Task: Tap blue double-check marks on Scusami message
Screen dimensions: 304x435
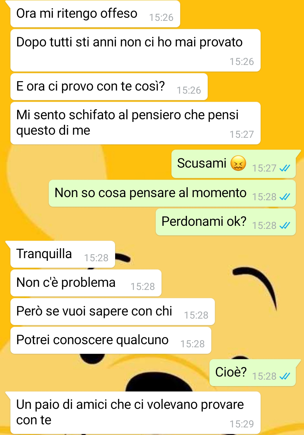Action: pyautogui.click(x=285, y=168)
